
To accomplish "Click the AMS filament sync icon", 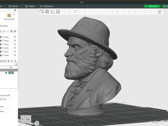I will click(11, 31).
